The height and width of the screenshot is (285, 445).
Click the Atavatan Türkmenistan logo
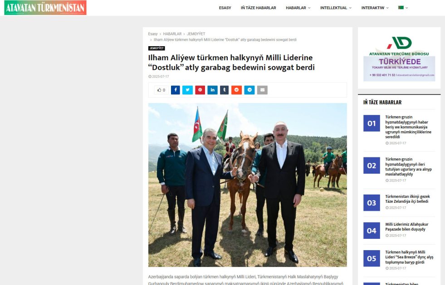[45, 8]
